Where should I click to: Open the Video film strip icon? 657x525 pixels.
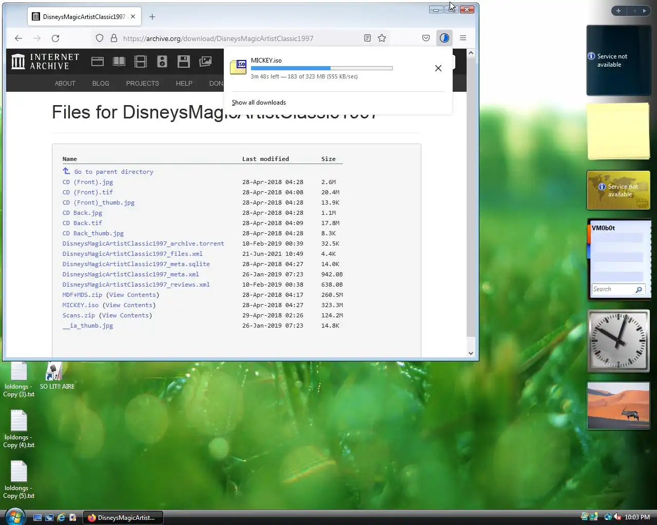point(141,62)
